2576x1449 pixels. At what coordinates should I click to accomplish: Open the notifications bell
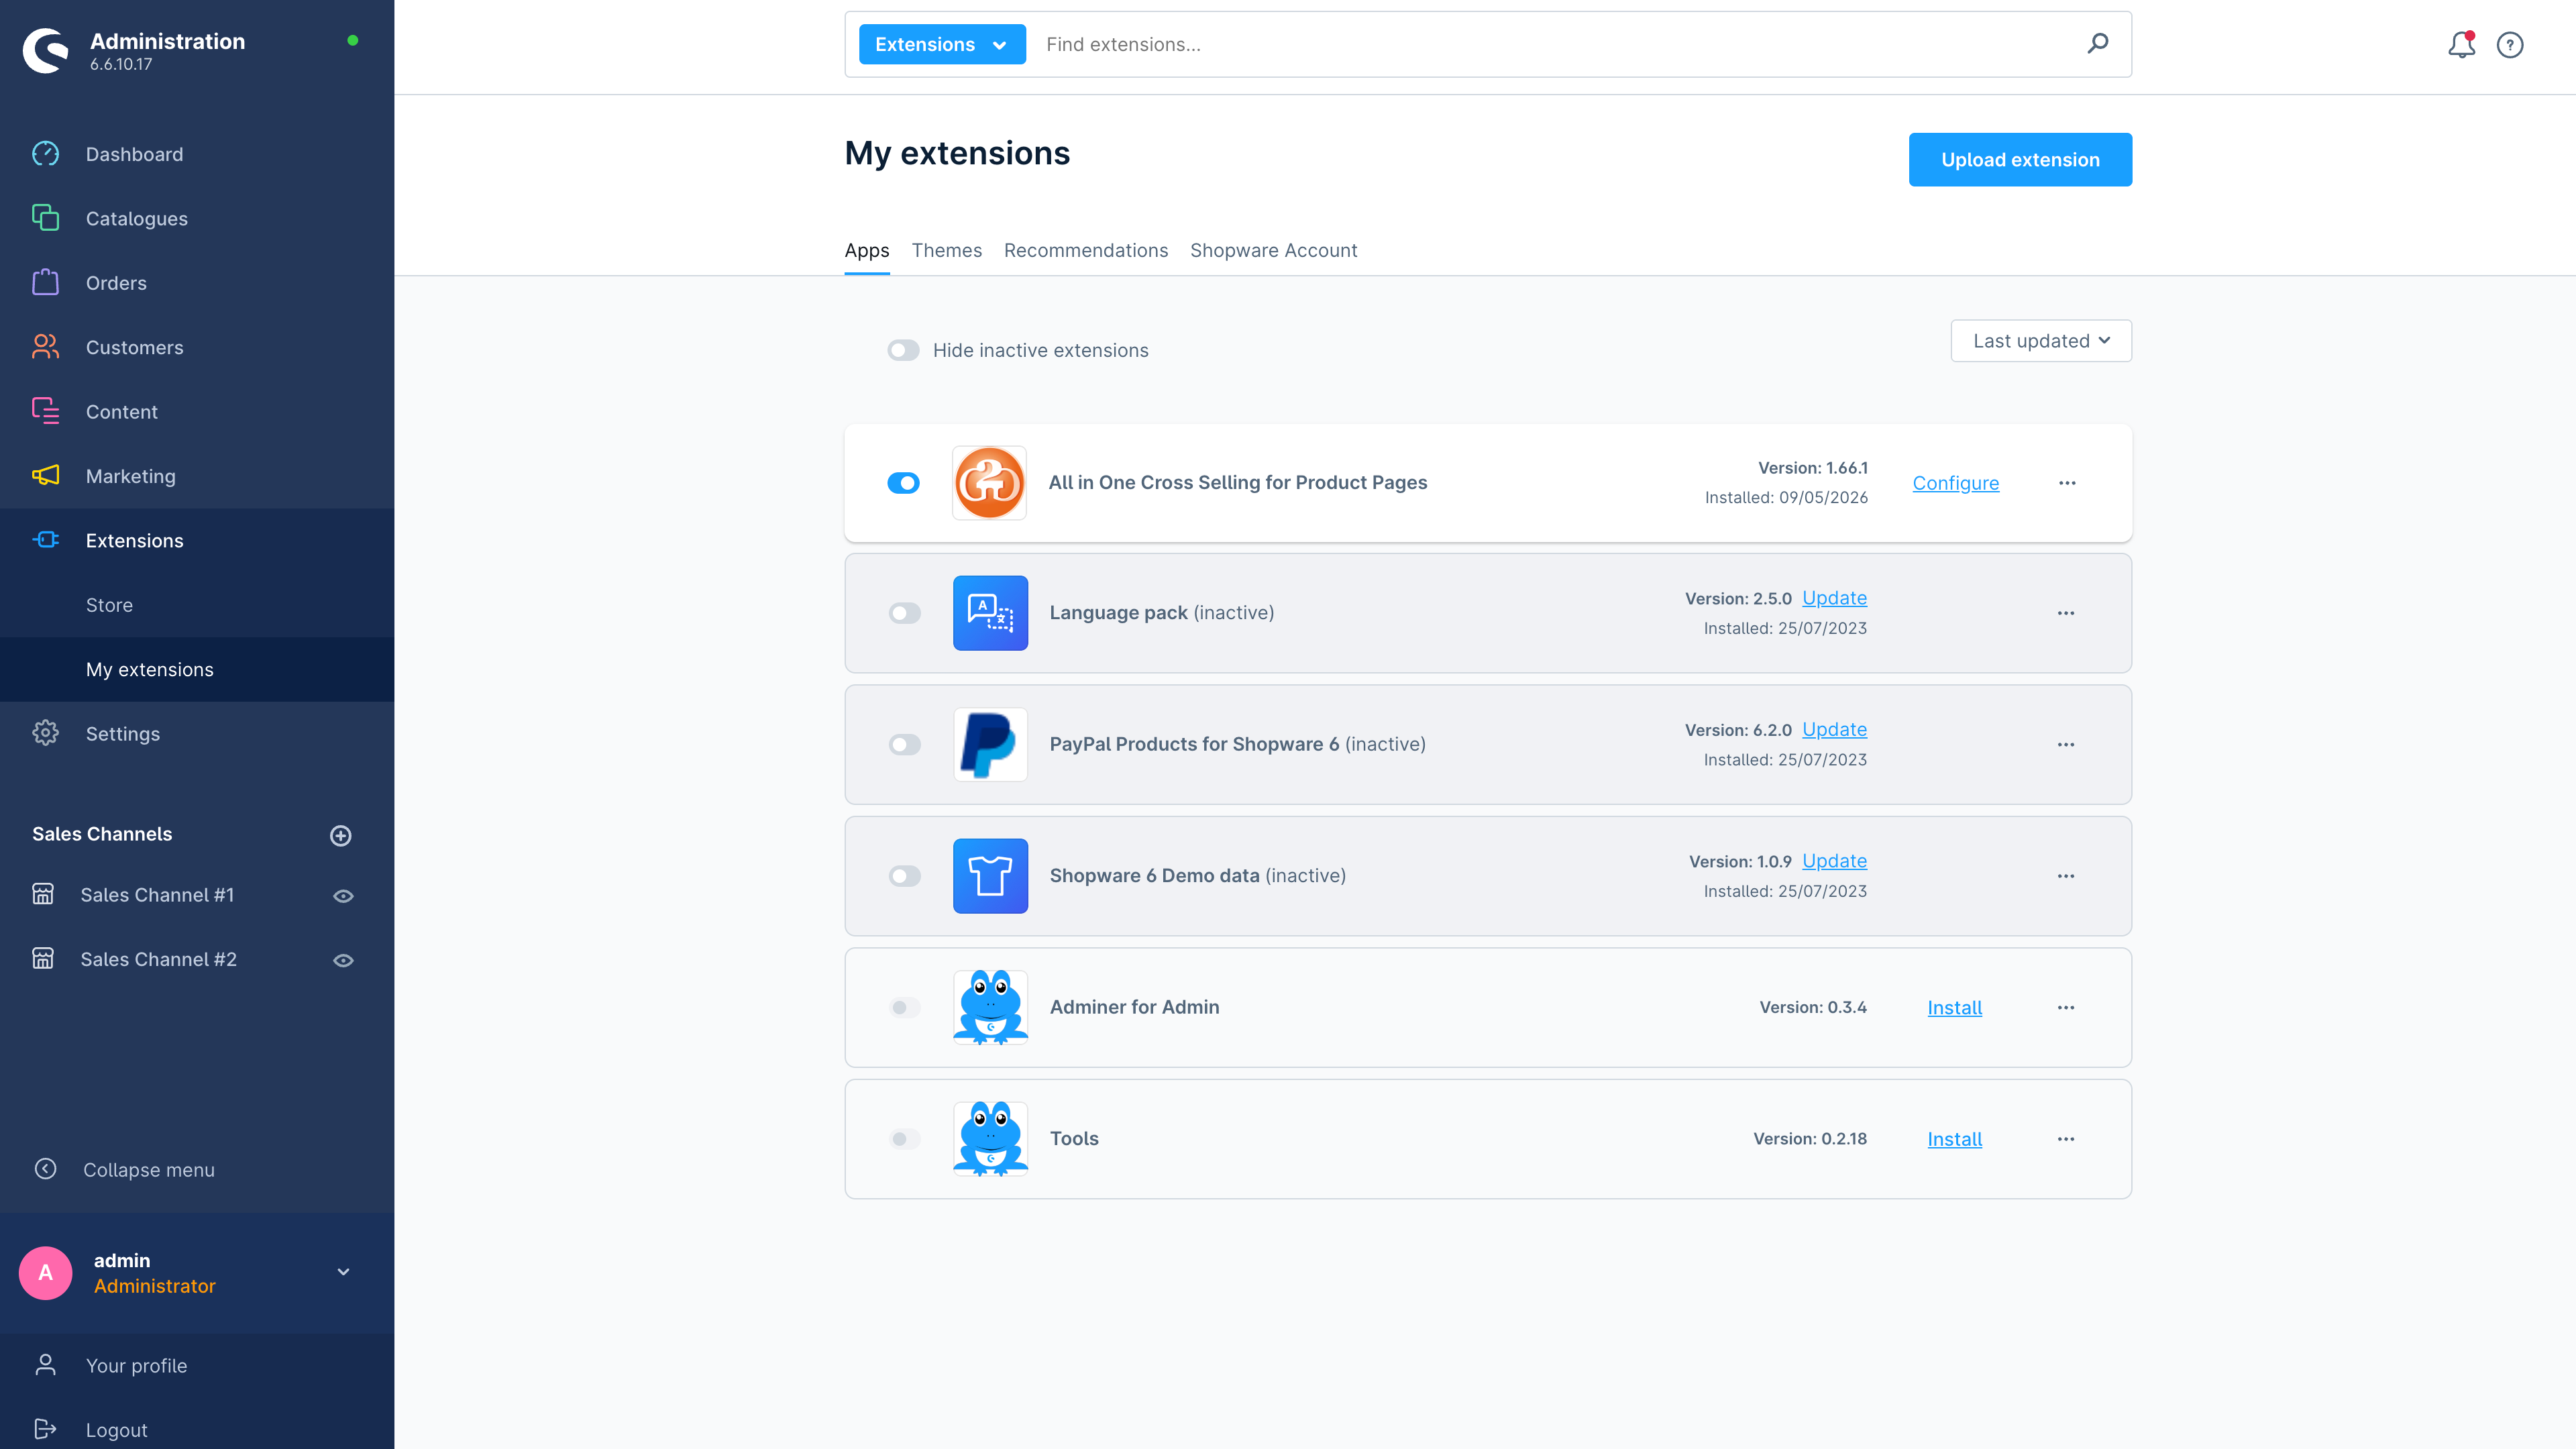click(x=2461, y=45)
